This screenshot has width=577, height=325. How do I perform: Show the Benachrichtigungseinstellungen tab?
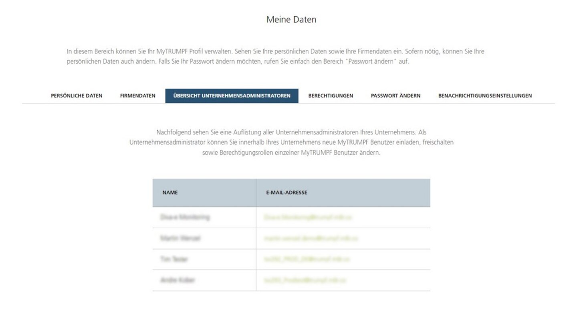pyautogui.click(x=485, y=95)
